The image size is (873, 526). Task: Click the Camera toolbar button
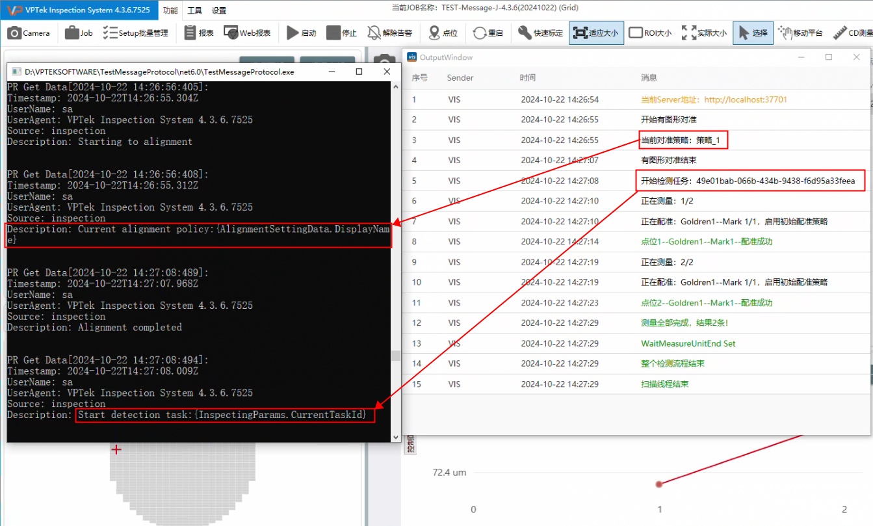(29, 33)
